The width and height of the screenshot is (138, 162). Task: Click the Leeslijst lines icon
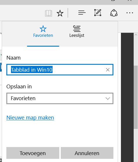(77, 28)
